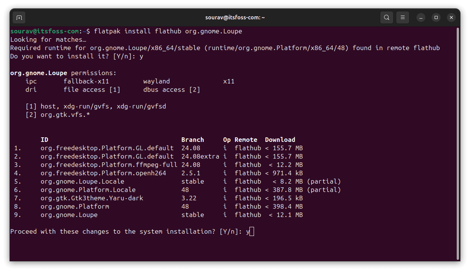This screenshot has height=272, width=470.
Task: Click the org.gnome.Loupe.Locale row entry
Action: [x=82, y=181]
